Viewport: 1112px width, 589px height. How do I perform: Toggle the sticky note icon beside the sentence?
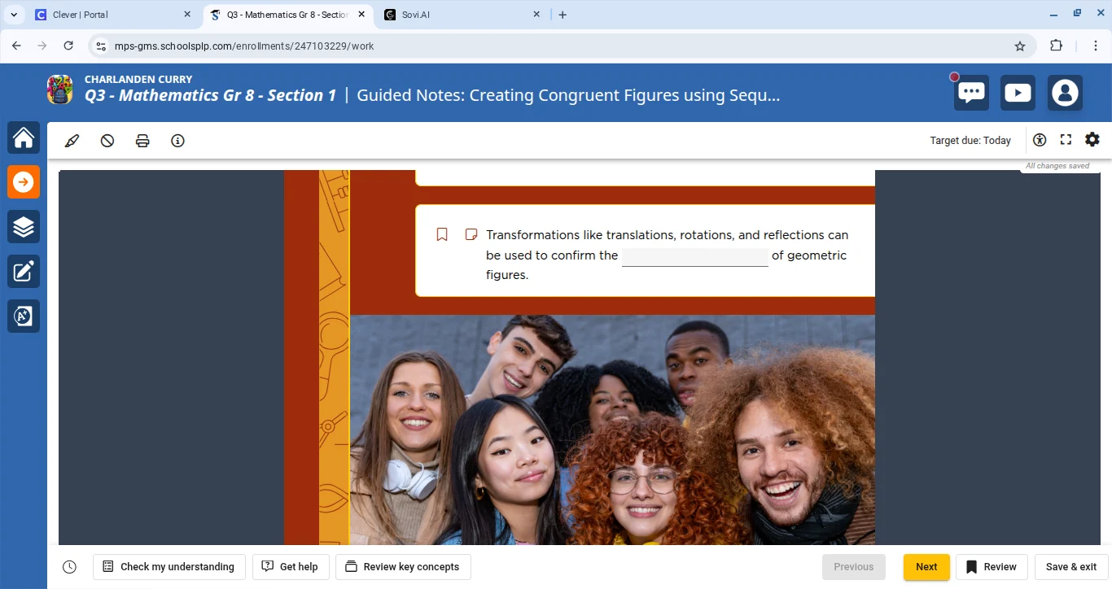(471, 235)
